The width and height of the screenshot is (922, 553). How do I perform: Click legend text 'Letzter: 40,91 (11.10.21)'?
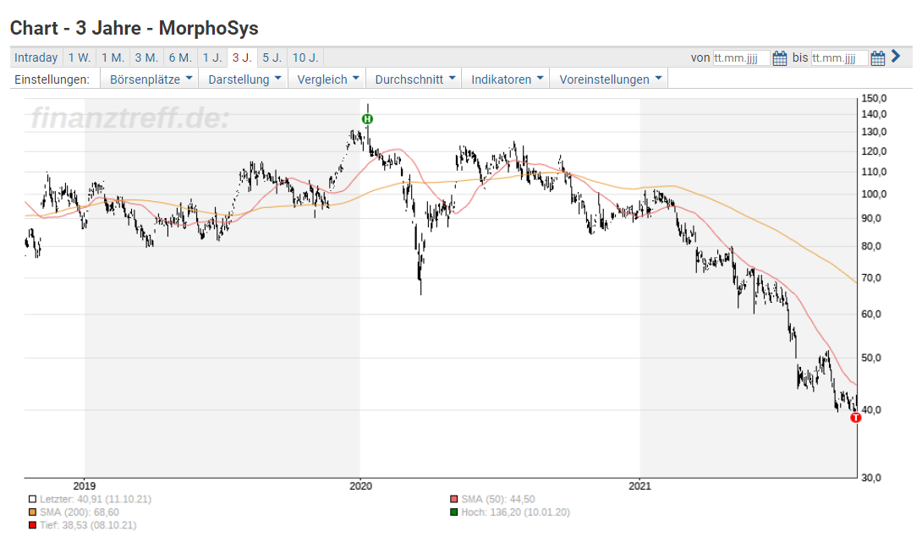click(96, 500)
